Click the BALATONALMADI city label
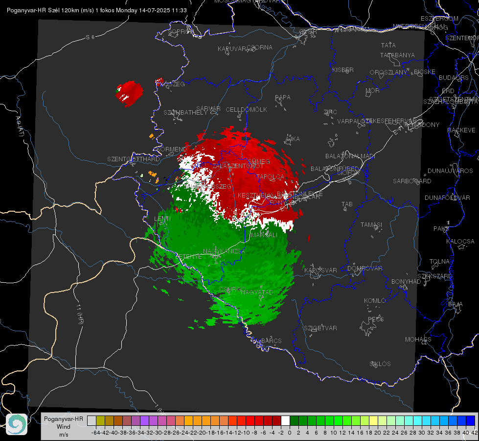This screenshot has width=479, height=441. click(350, 156)
